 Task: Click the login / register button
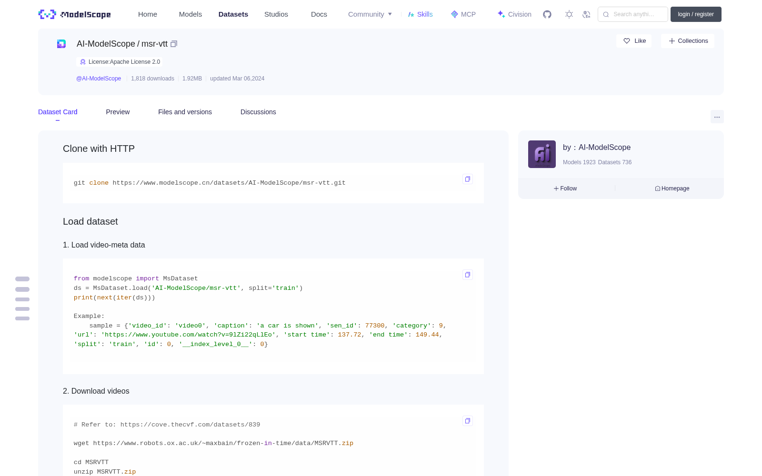(696, 14)
